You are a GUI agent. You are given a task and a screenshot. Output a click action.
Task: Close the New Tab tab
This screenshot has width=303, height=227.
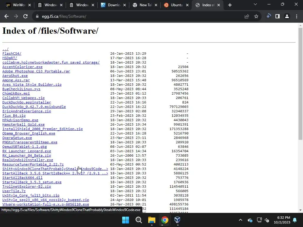[156, 5]
